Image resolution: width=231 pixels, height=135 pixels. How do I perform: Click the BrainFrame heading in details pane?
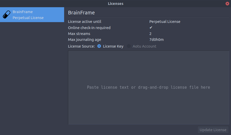pyautogui.click(x=81, y=13)
